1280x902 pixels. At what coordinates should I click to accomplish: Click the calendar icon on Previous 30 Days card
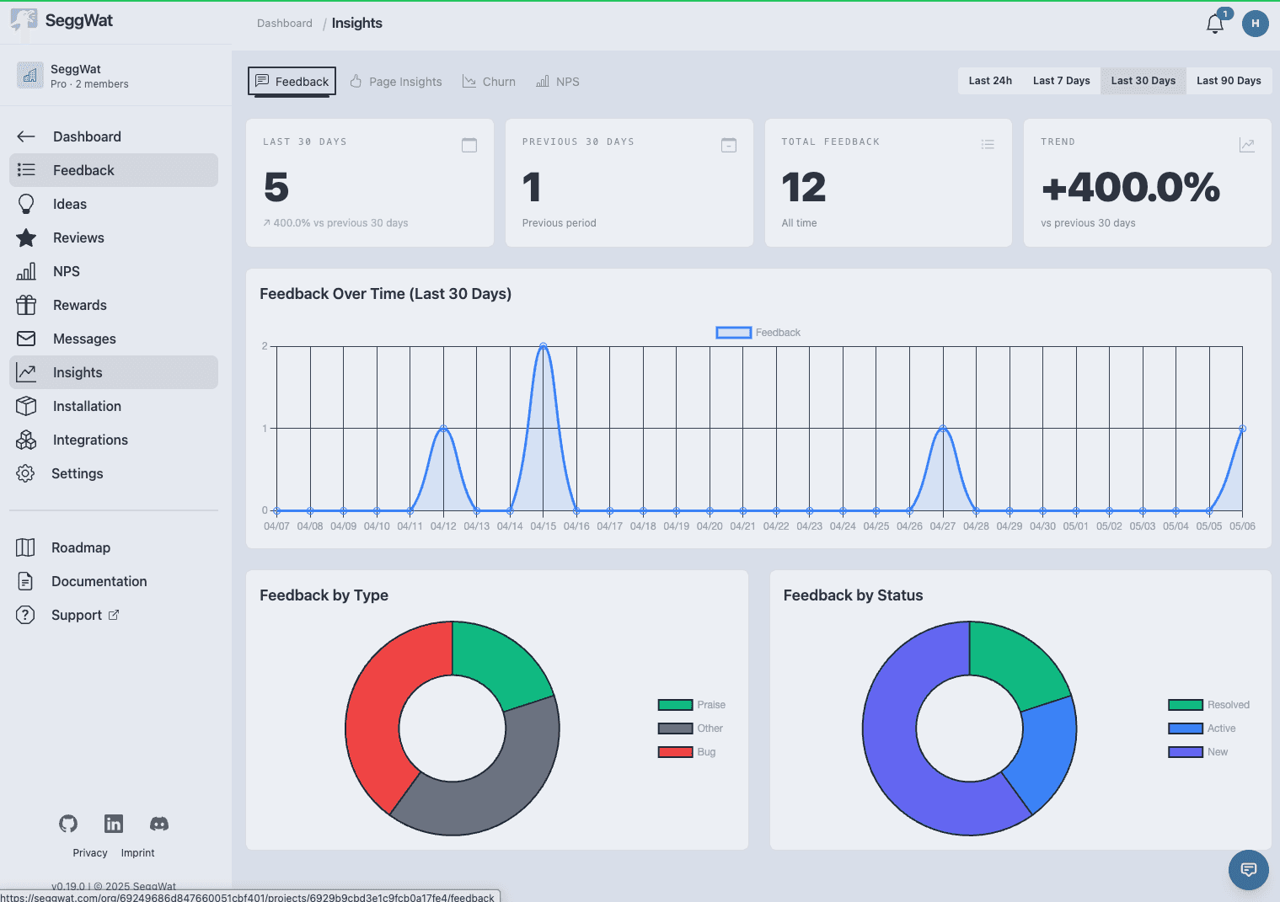click(x=729, y=145)
